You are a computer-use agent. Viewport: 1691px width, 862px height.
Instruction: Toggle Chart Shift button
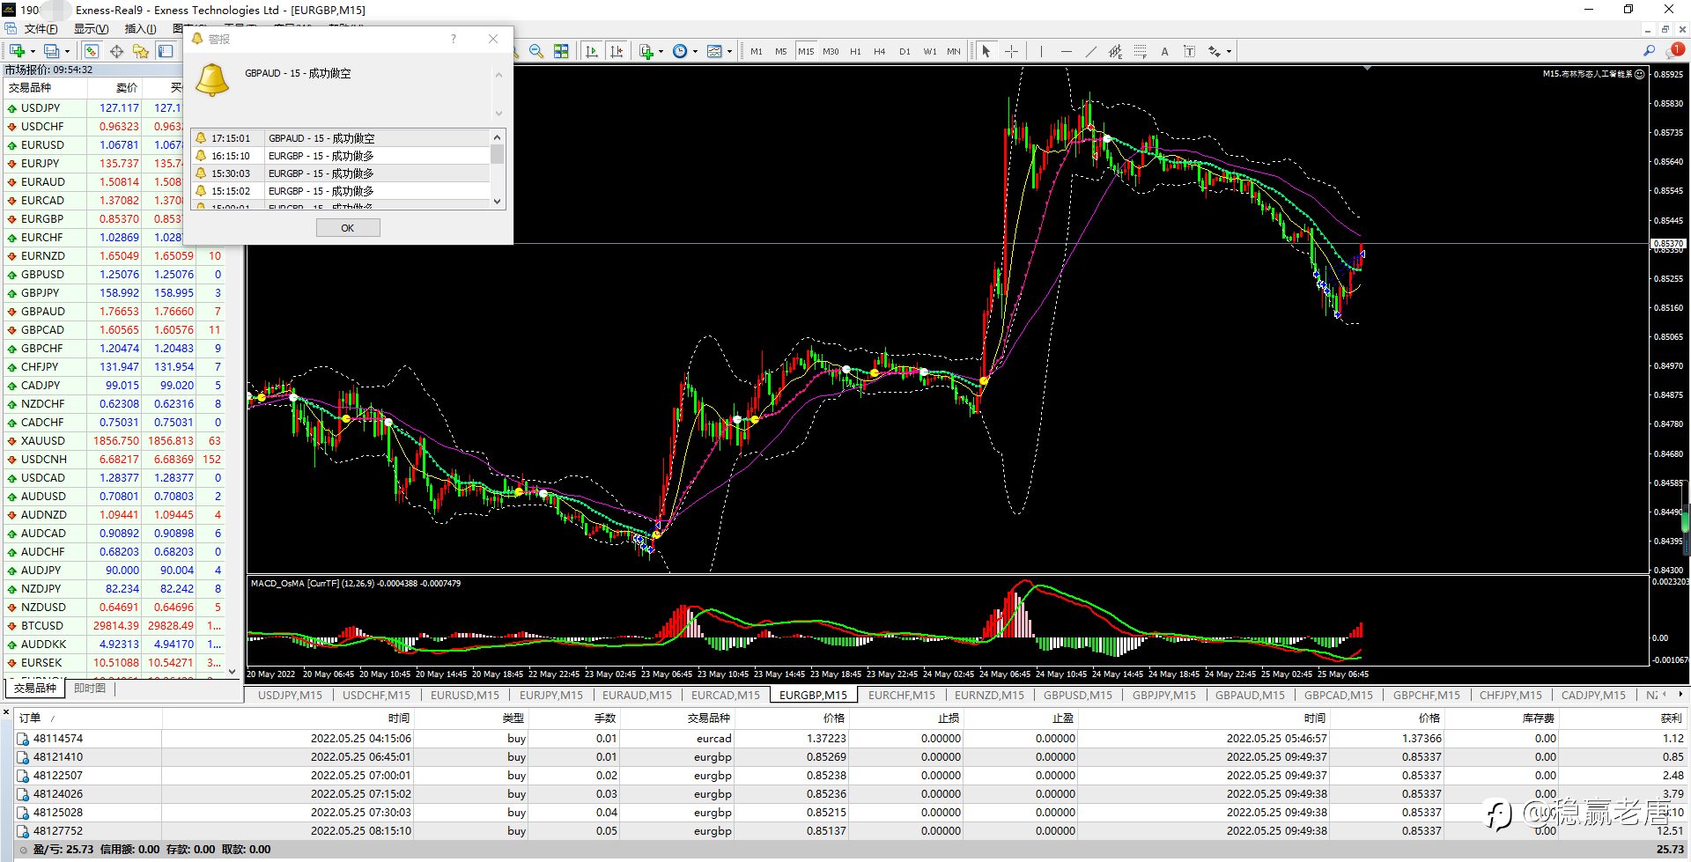[617, 51]
